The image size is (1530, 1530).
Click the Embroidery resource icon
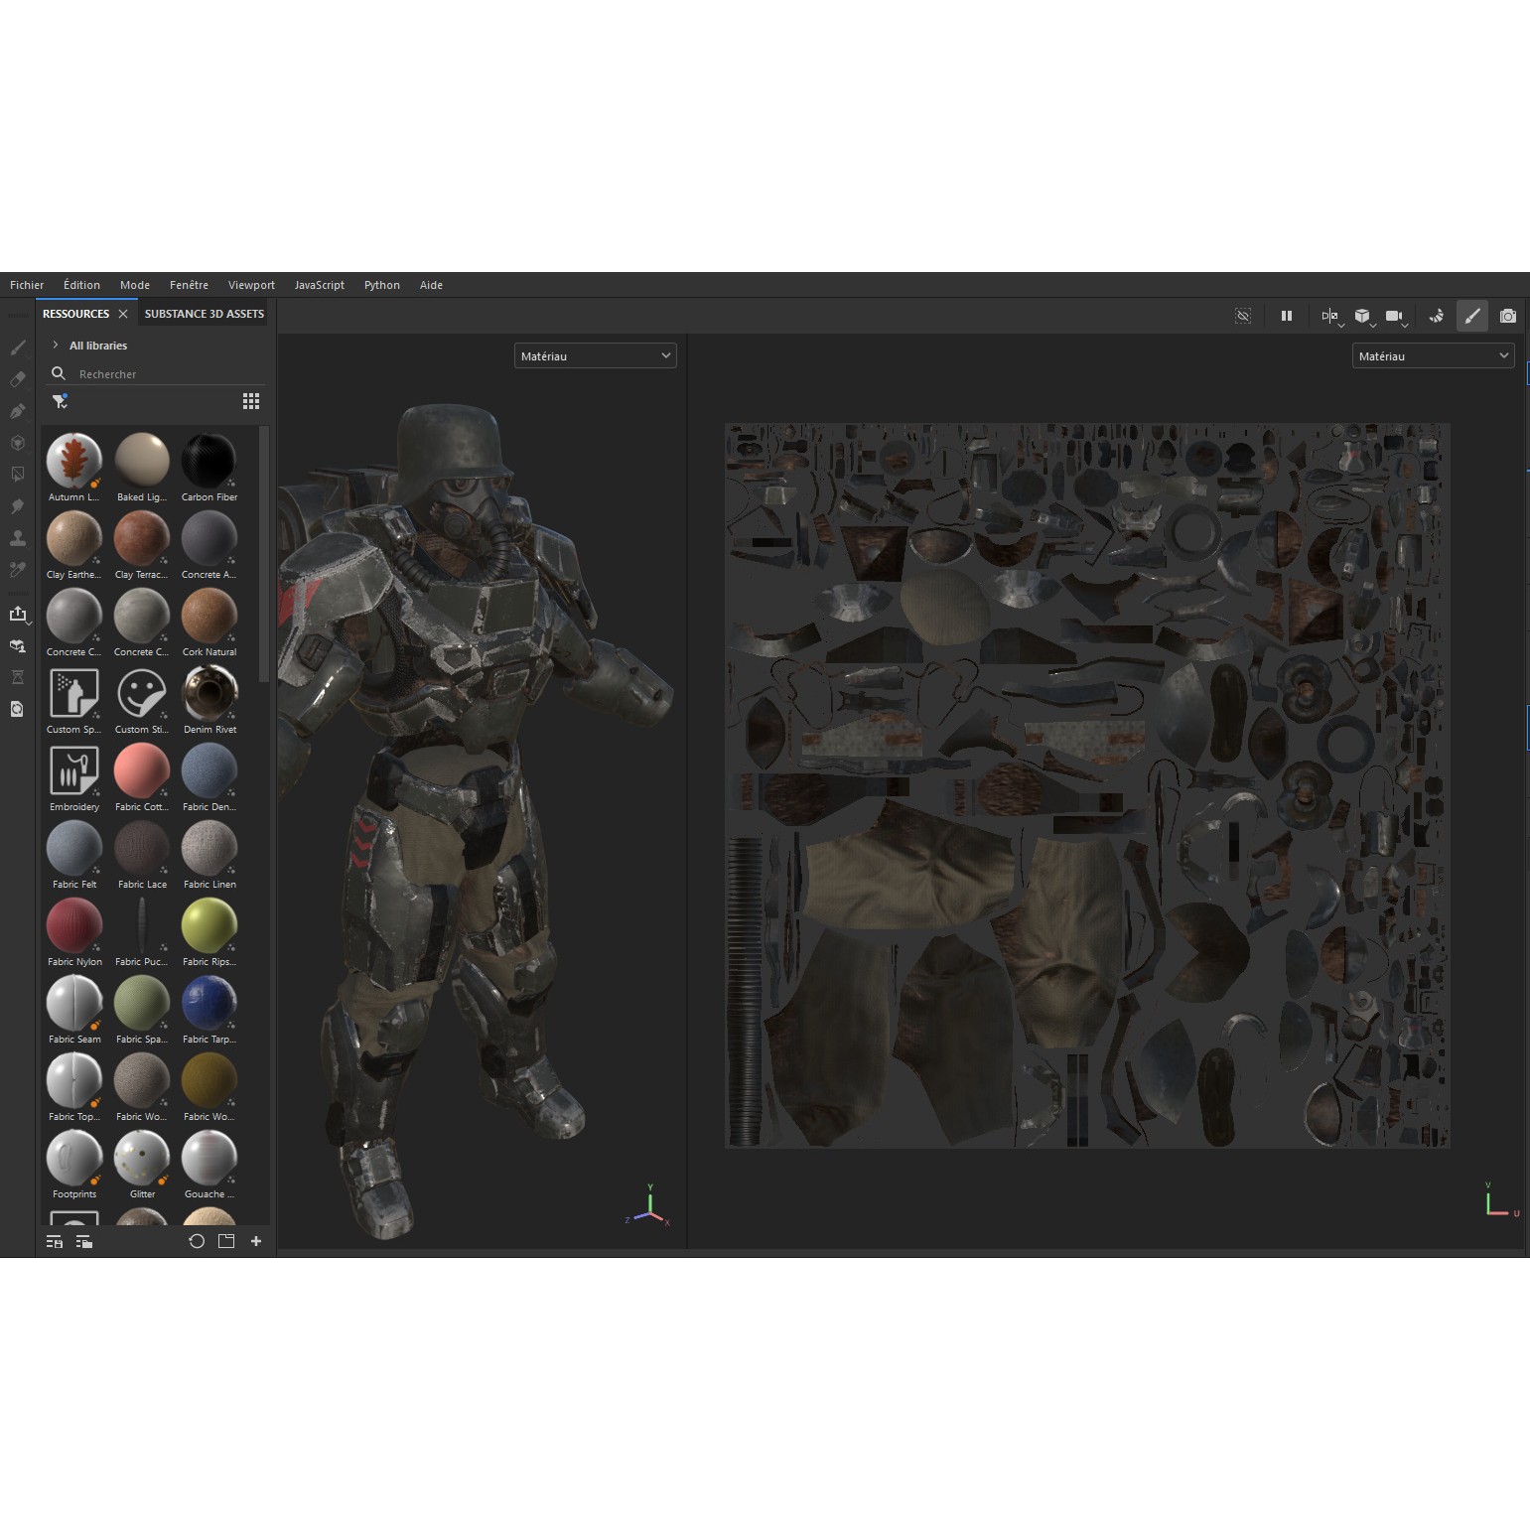tap(74, 777)
